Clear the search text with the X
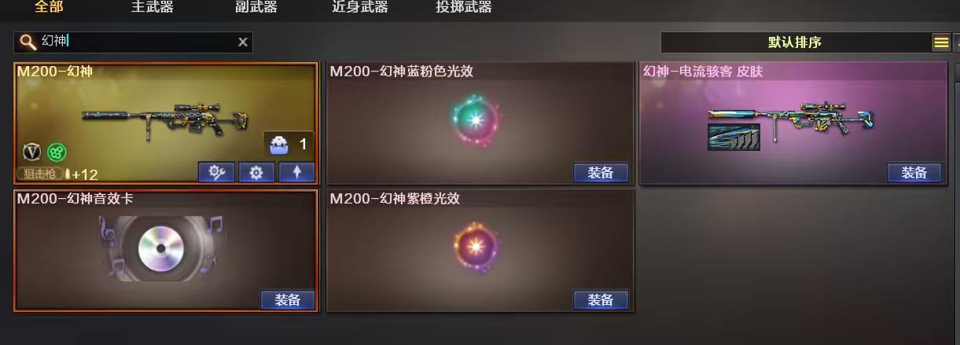The width and height of the screenshot is (960, 345). [243, 42]
